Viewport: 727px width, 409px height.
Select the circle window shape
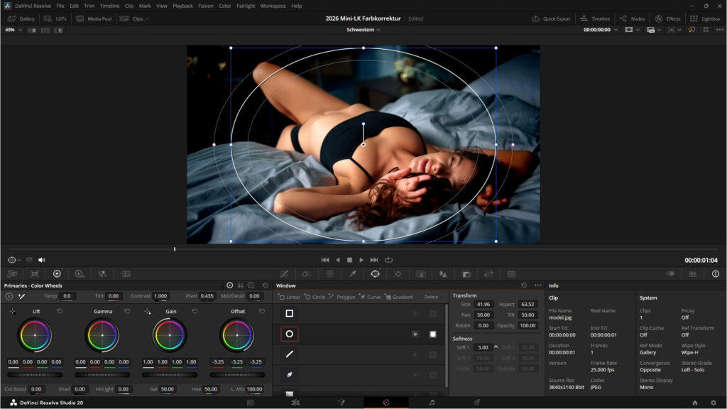pyautogui.click(x=289, y=334)
